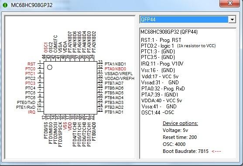Click the PTA1/KBD1 pin label

point(115,64)
